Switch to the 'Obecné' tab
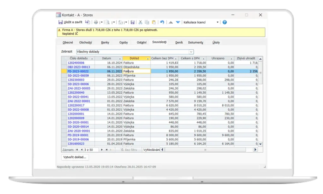This screenshot has width=323, height=194. 68,42
